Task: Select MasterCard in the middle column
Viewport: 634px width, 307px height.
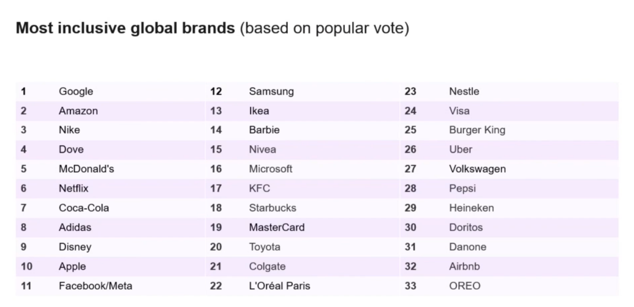Action: click(x=277, y=227)
